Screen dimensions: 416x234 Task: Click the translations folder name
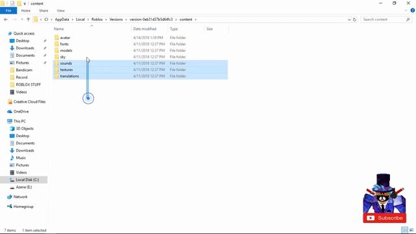(70, 76)
